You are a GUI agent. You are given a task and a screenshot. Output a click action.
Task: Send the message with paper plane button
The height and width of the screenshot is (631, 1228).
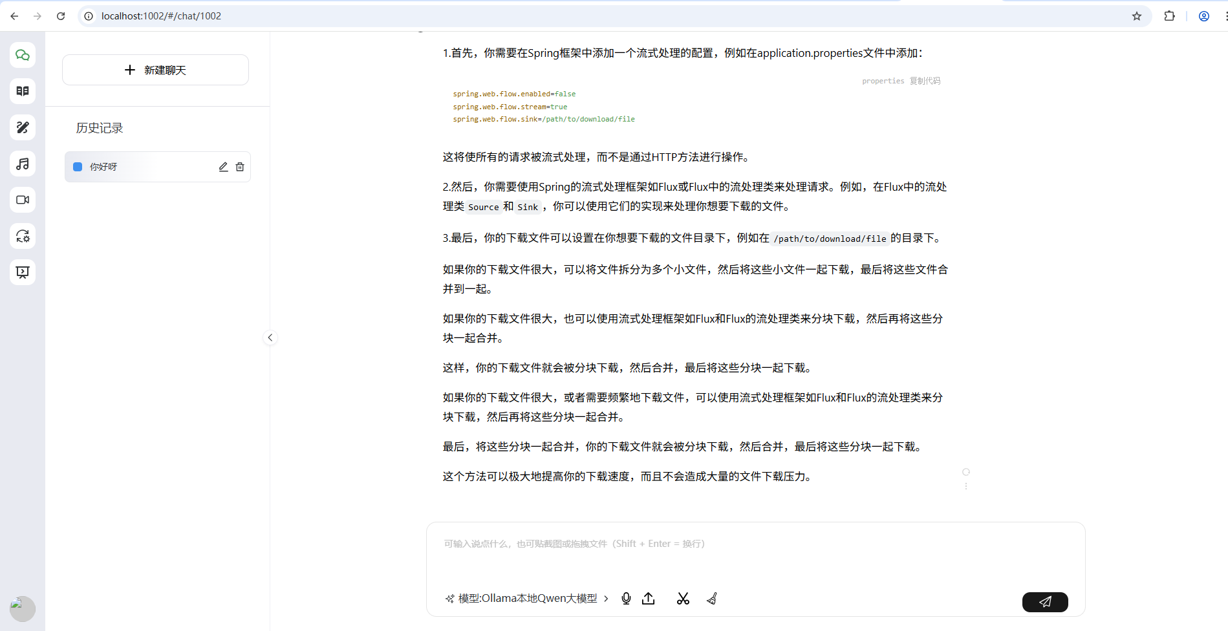tap(1045, 602)
